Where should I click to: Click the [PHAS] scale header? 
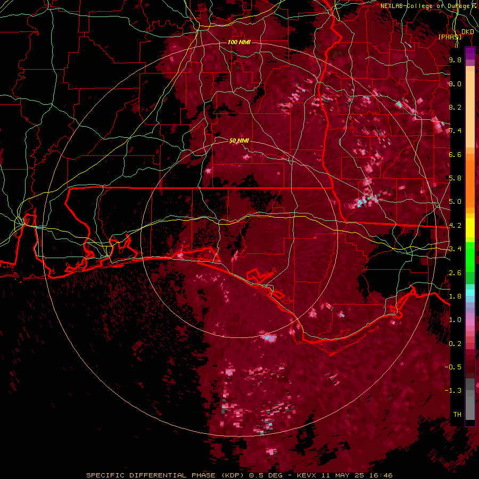pos(450,37)
